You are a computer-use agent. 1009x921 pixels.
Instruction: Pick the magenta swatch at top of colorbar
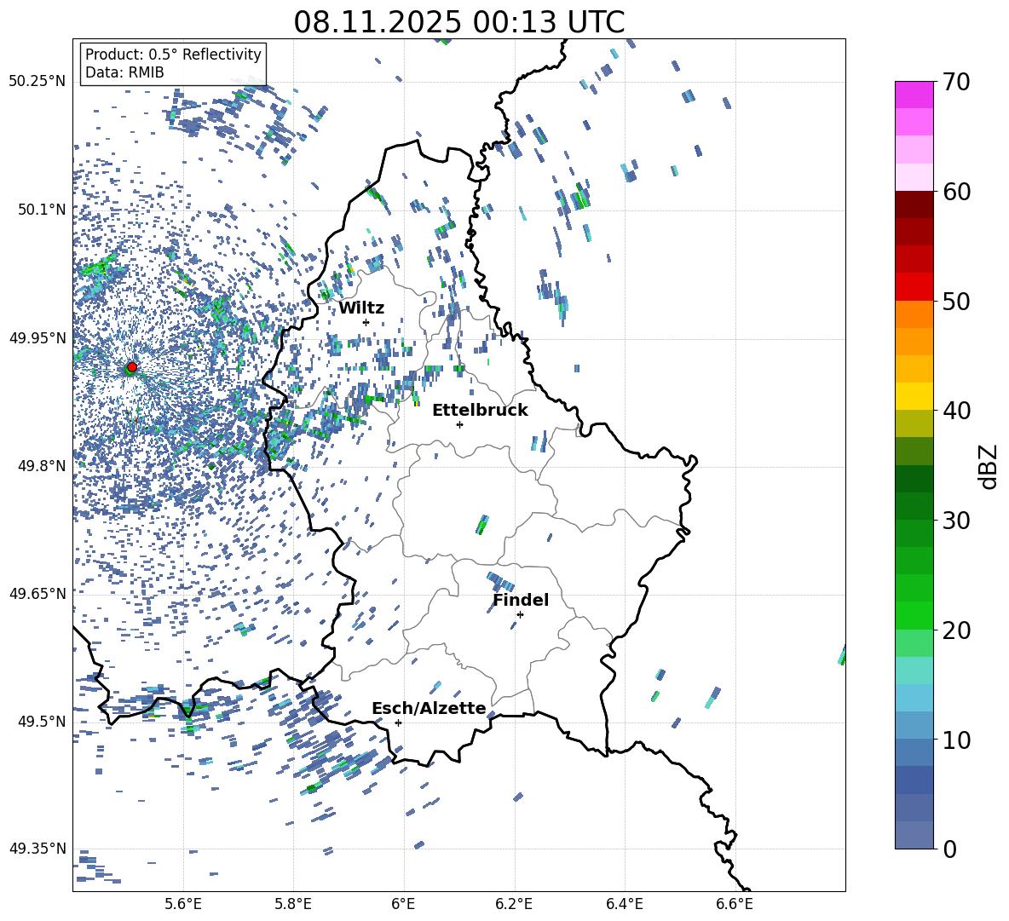coord(914,95)
